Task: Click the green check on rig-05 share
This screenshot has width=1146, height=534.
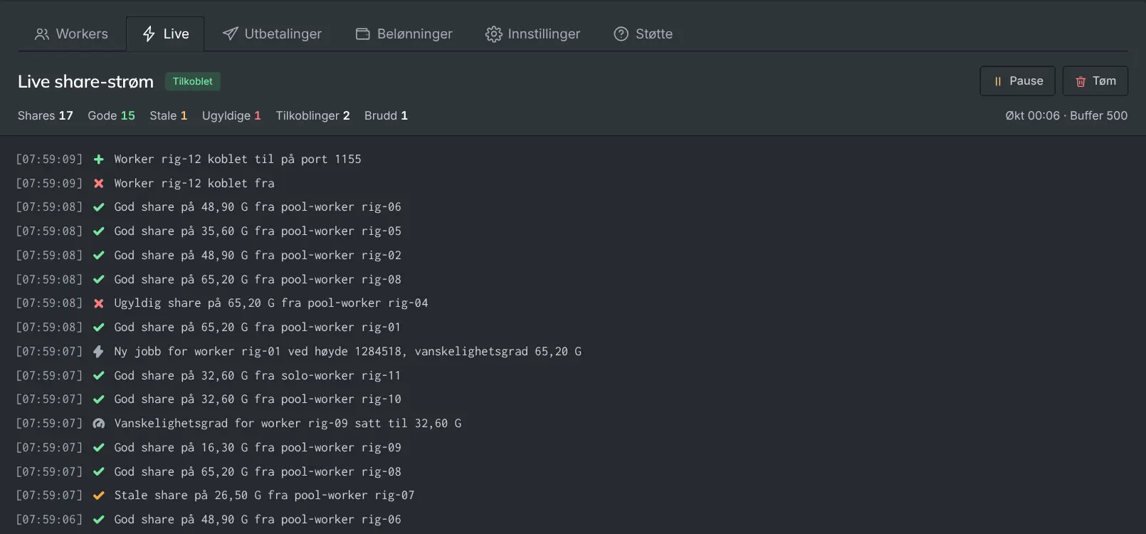Action: point(99,231)
